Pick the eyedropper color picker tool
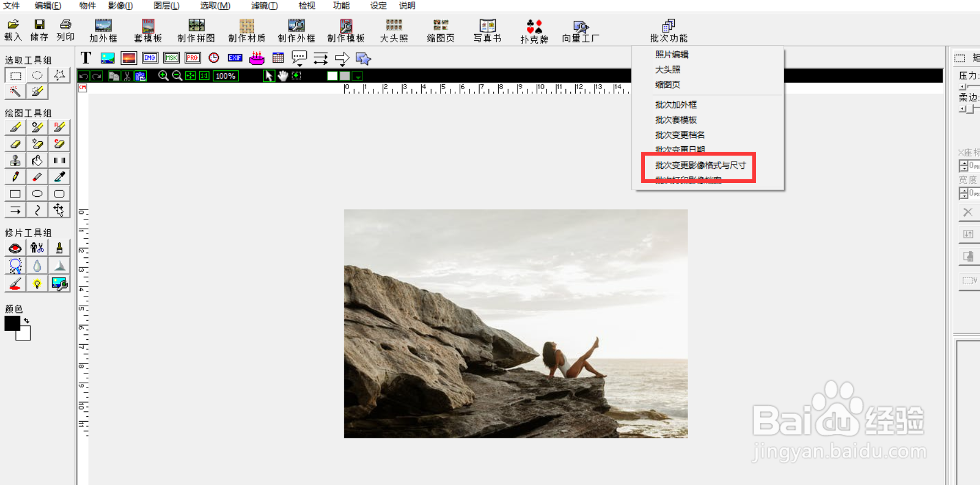Screen dimensions: 980x485 59,177
